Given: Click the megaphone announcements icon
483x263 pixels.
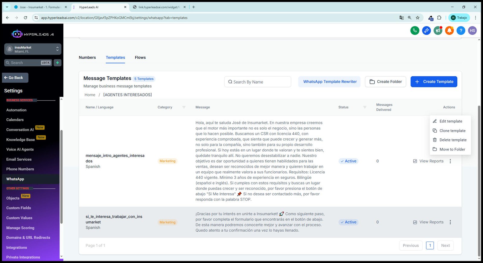Looking at the screenshot, I should [438, 30].
